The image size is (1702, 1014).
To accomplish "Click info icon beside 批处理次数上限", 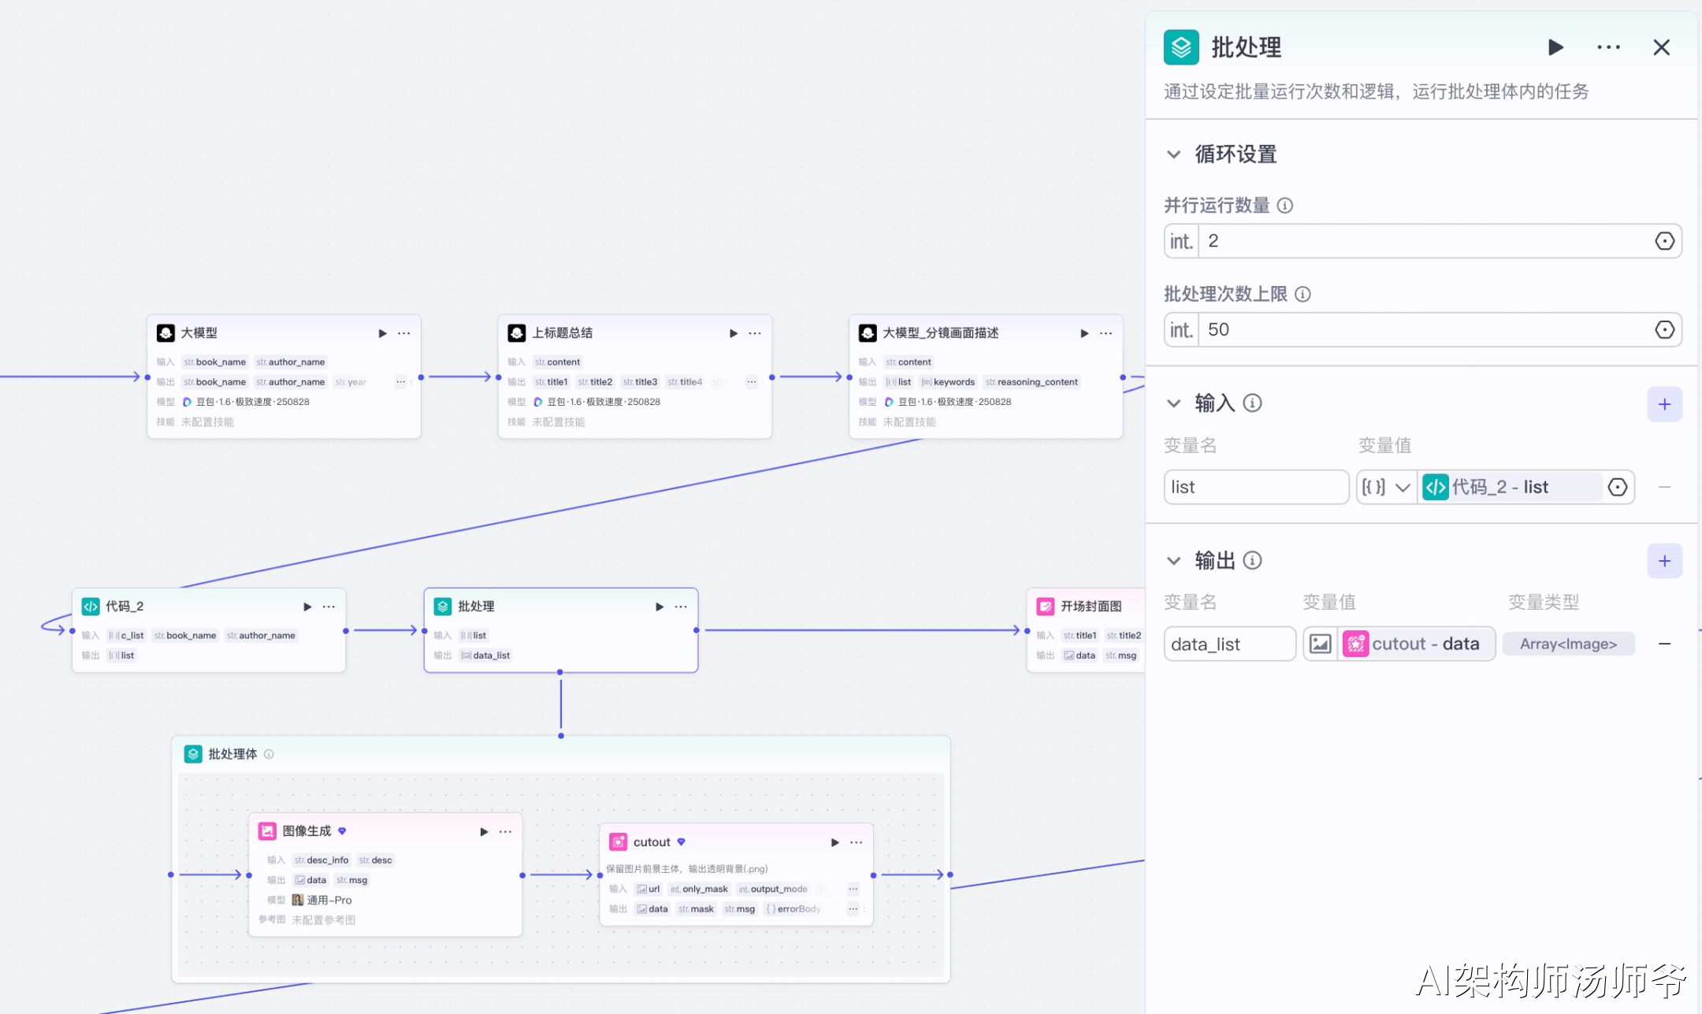I will (x=1303, y=294).
